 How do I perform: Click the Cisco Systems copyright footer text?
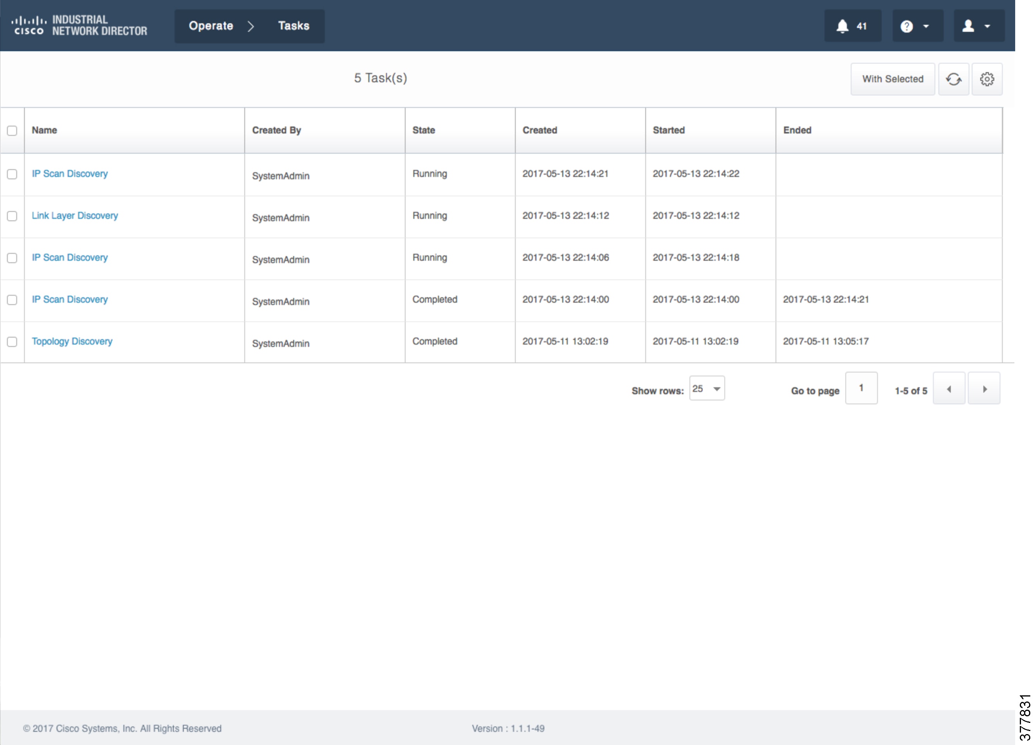[122, 729]
